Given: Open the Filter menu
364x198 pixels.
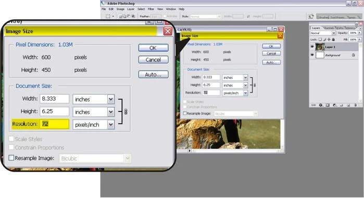Looking at the screenshot, I should [151, 9].
